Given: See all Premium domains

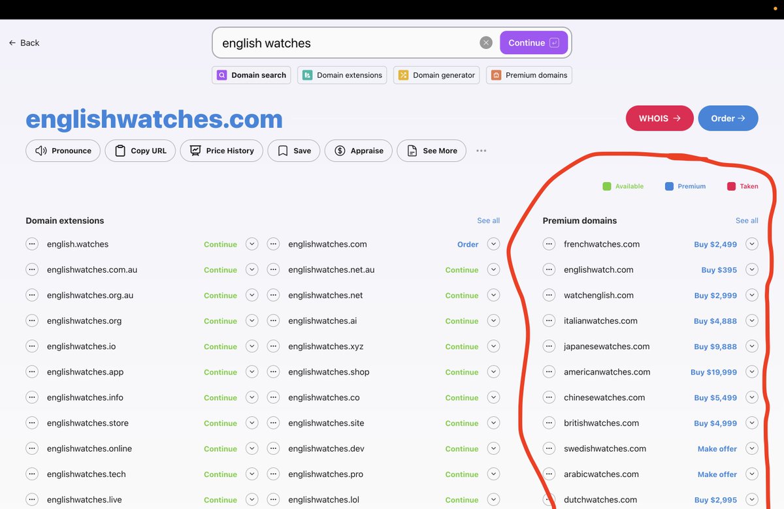Looking at the screenshot, I should 747,221.
